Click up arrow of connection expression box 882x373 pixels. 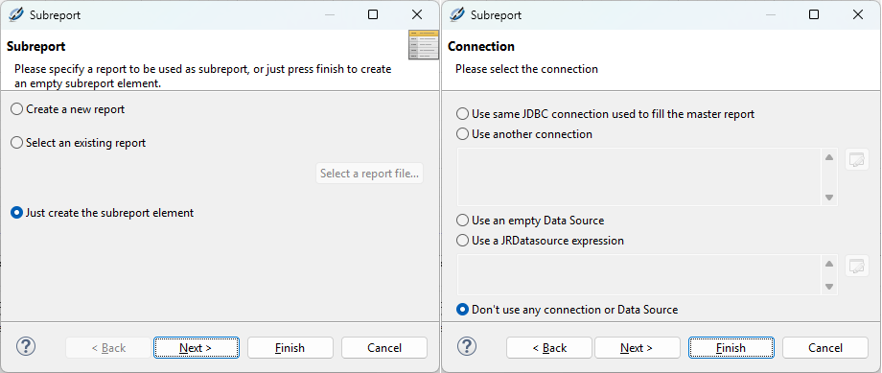point(829,157)
